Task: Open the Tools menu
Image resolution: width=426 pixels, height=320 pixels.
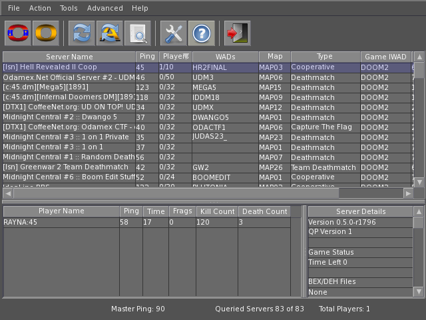Action: coord(69,8)
